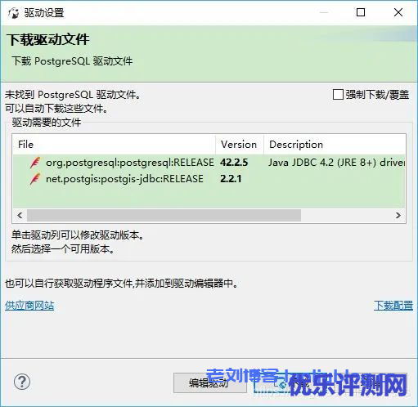Click the table's horizontal scrollbar thumb
This screenshot has height=407, width=418.
pos(164,215)
